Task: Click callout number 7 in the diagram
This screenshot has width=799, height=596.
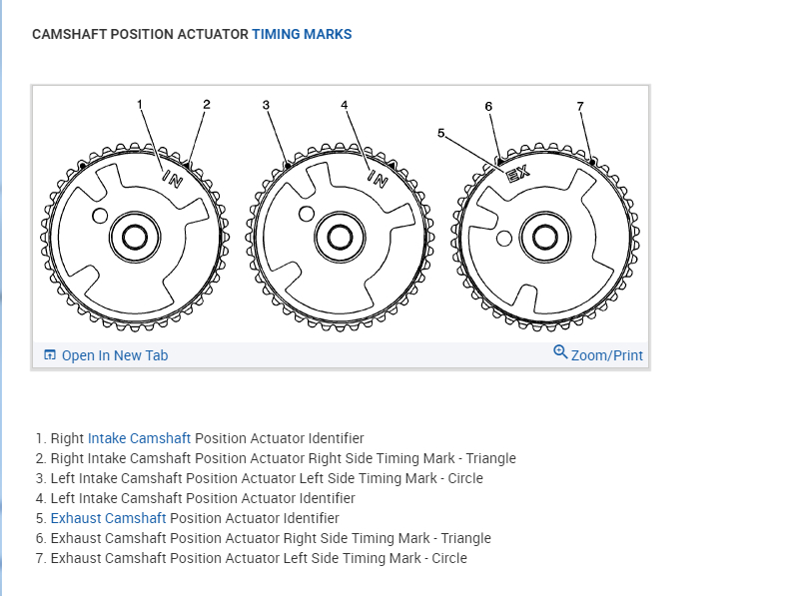Action: 580,106
